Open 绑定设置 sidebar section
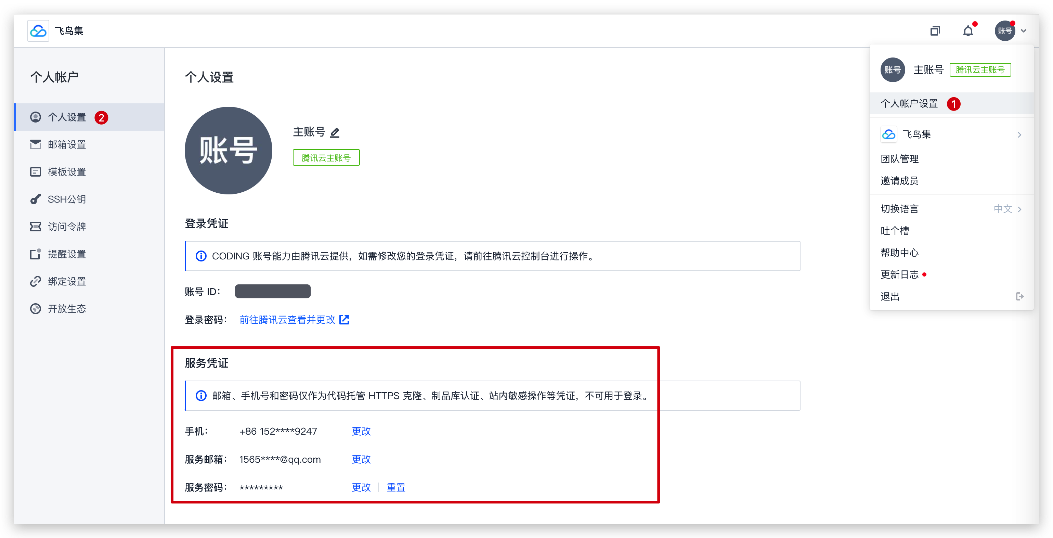Viewport: 1053px width, 538px height. coord(67,281)
